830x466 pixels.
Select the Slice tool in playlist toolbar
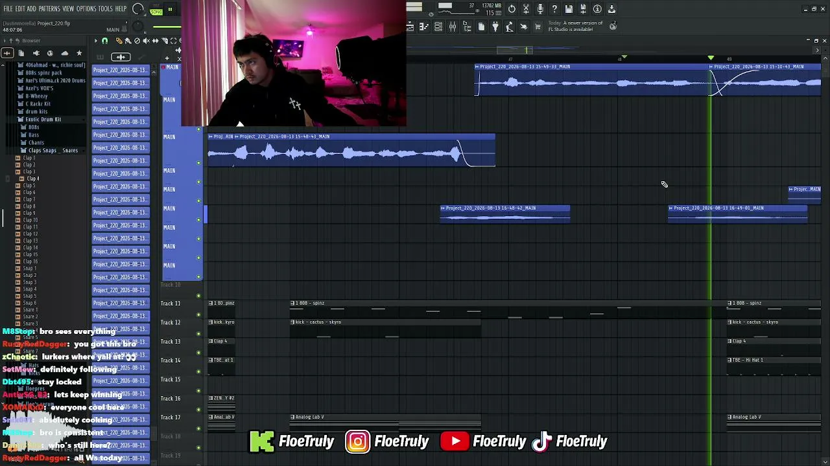164,41
